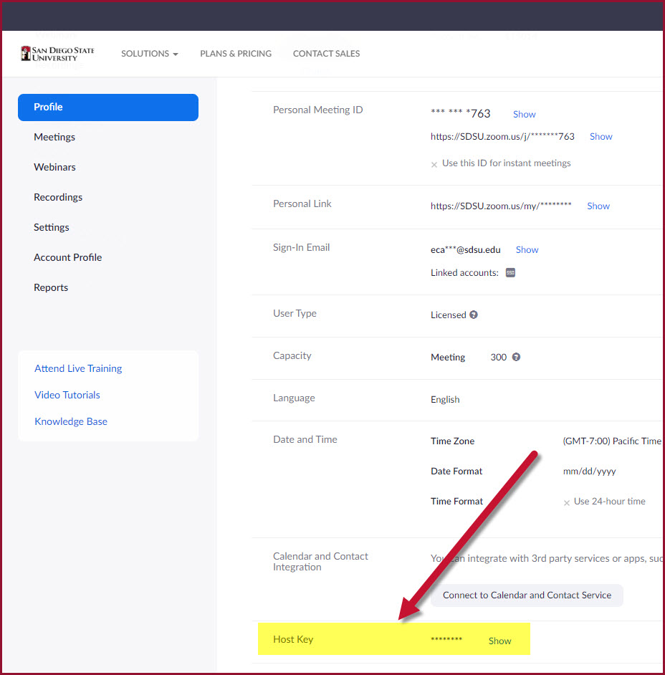
Task: Click the mm/dd/yyyy date format value
Action: click(589, 471)
